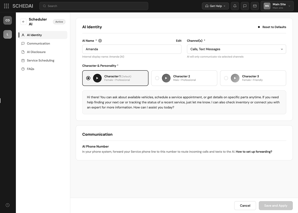Screen dimensions: 298x213
Task: Expand the Get Help menu
Action: (215, 6)
